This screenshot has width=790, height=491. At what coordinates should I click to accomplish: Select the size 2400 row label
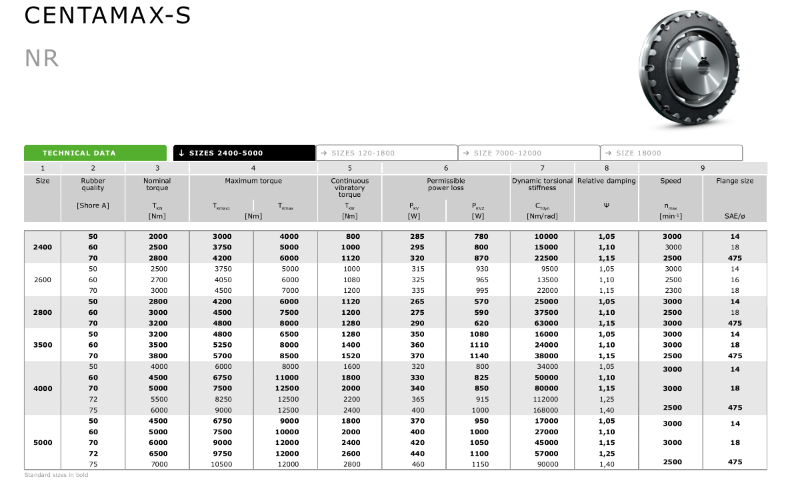42,248
